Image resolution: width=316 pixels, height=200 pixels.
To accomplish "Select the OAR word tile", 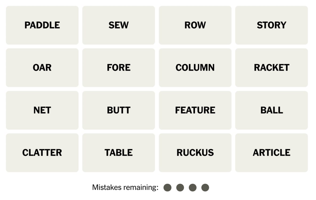I will [42, 68].
